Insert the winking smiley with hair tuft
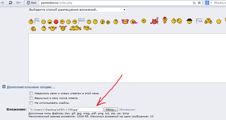Image resolution: width=226 pixels, height=120 pixels. (x=95, y=22)
